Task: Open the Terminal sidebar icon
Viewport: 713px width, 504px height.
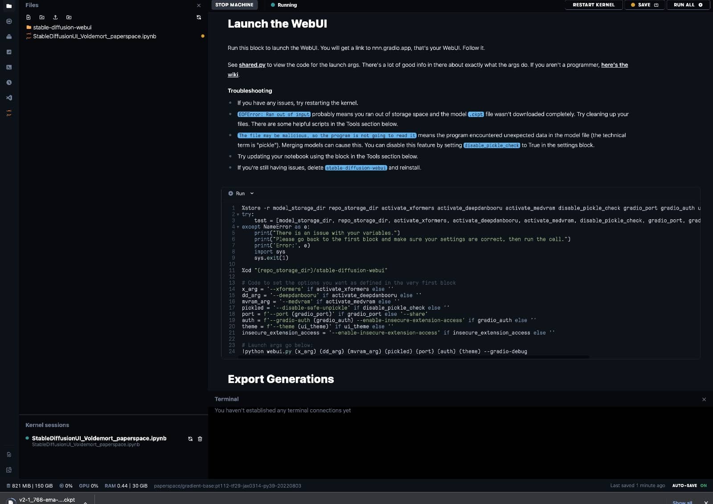Action: point(9,67)
